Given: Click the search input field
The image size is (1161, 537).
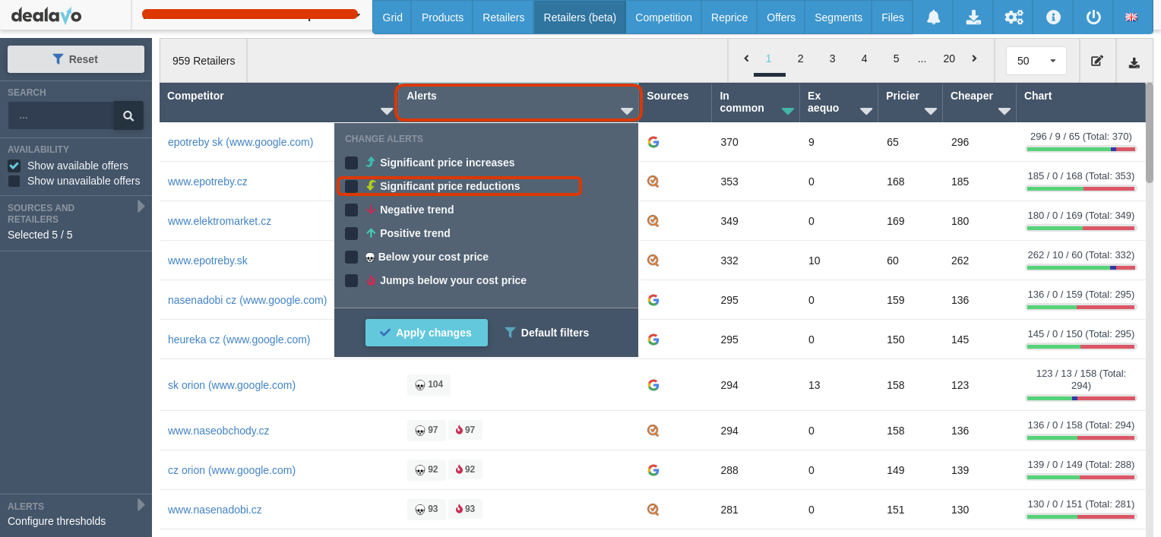Looking at the screenshot, I should tap(61, 116).
